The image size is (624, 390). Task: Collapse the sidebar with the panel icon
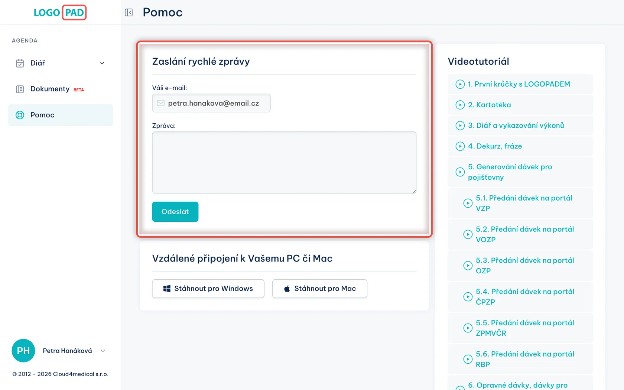click(x=129, y=13)
